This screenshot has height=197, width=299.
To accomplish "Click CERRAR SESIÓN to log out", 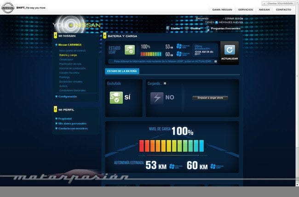I will [x=234, y=18].
